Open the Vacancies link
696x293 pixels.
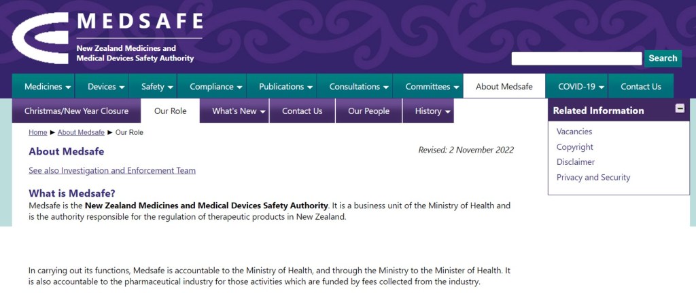[x=574, y=132]
